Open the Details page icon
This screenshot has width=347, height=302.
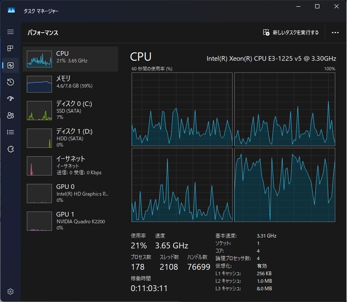(10, 132)
